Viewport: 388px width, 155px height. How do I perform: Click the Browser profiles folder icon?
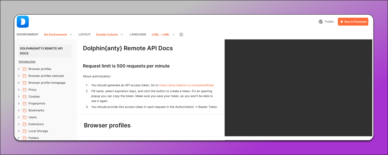25,69
